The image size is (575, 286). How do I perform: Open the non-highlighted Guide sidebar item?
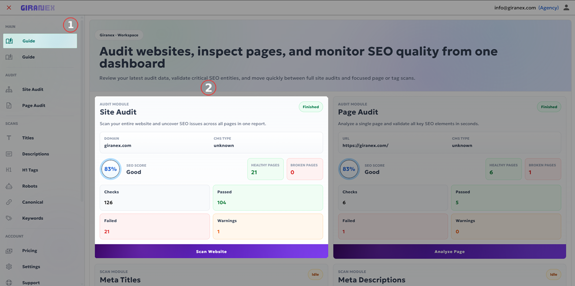(x=40, y=57)
